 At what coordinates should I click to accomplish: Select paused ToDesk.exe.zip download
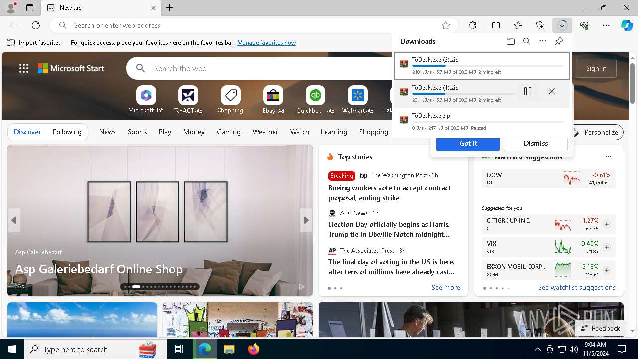point(482,121)
